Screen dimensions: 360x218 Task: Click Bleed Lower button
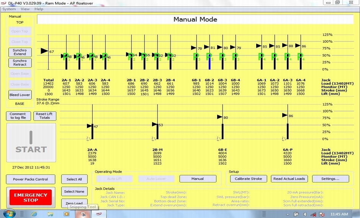20,94
